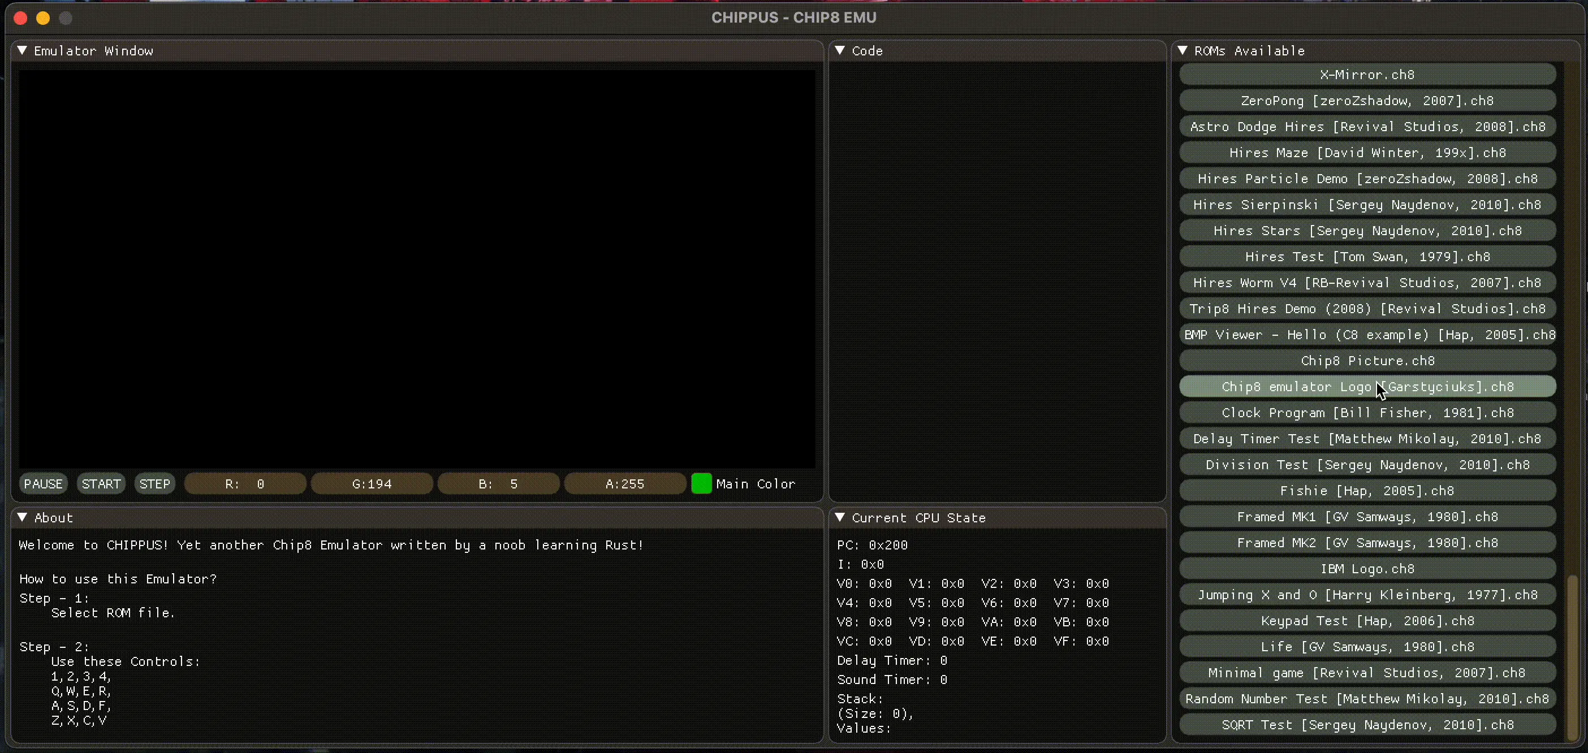Load the SQRT Test ROM
The height and width of the screenshot is (753, 1588).
[1367, 725]
